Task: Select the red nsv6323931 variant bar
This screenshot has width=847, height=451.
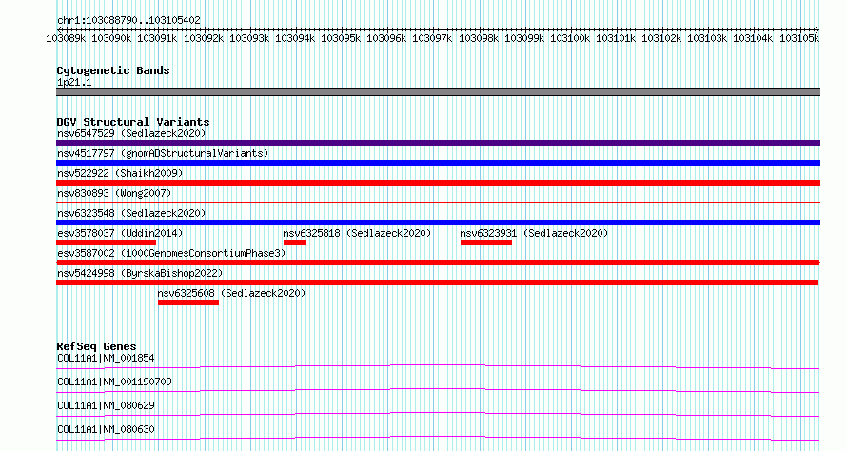Action: (x=486, y=243)
